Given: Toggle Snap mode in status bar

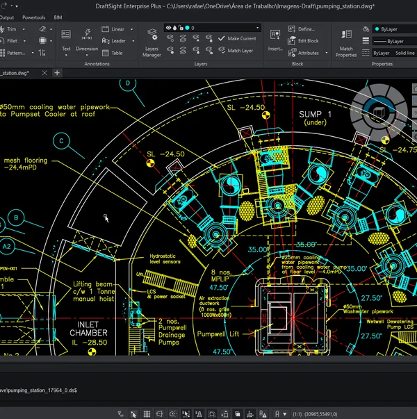Looking at the screenshot, I should pyautogui.click(x=133, y=414).
